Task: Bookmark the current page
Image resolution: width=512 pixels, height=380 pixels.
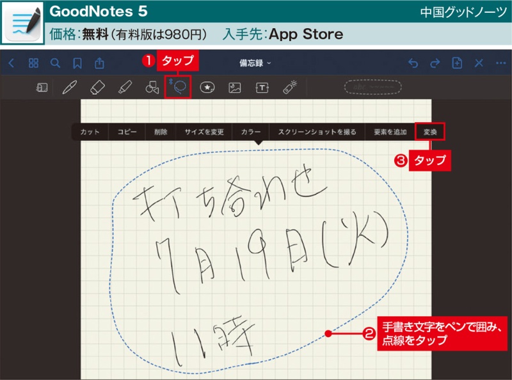Action: pyautogui.click(x=77, y=63)
